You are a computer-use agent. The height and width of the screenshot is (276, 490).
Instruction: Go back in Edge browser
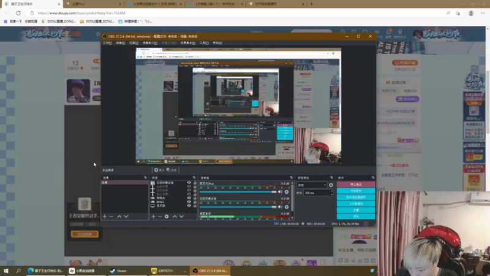7,13
